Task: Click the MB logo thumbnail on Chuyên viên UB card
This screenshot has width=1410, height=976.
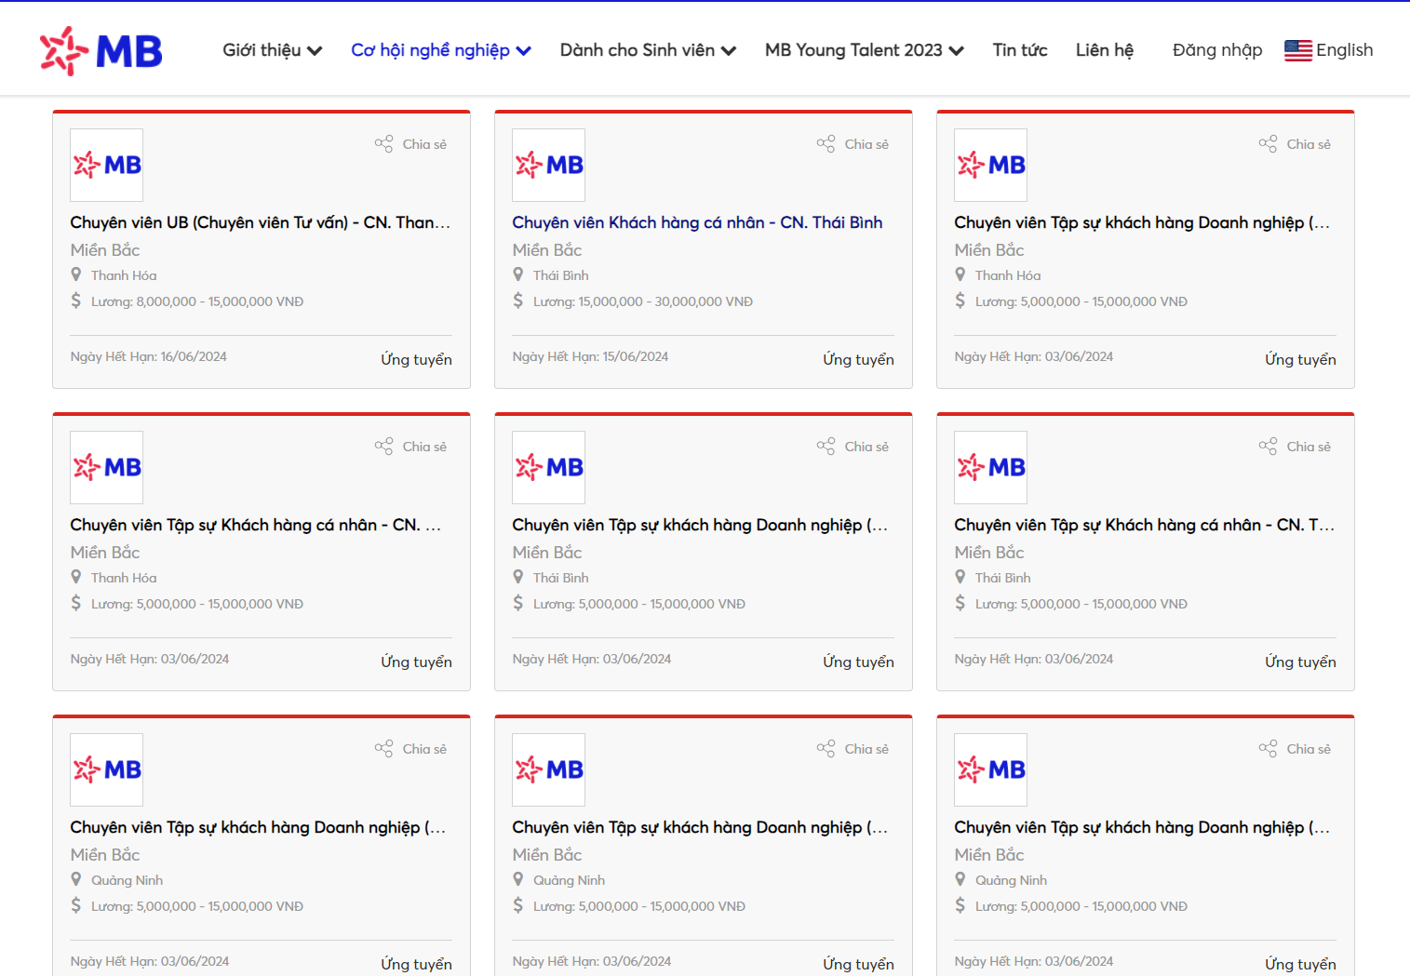Action: coord(107,165)
